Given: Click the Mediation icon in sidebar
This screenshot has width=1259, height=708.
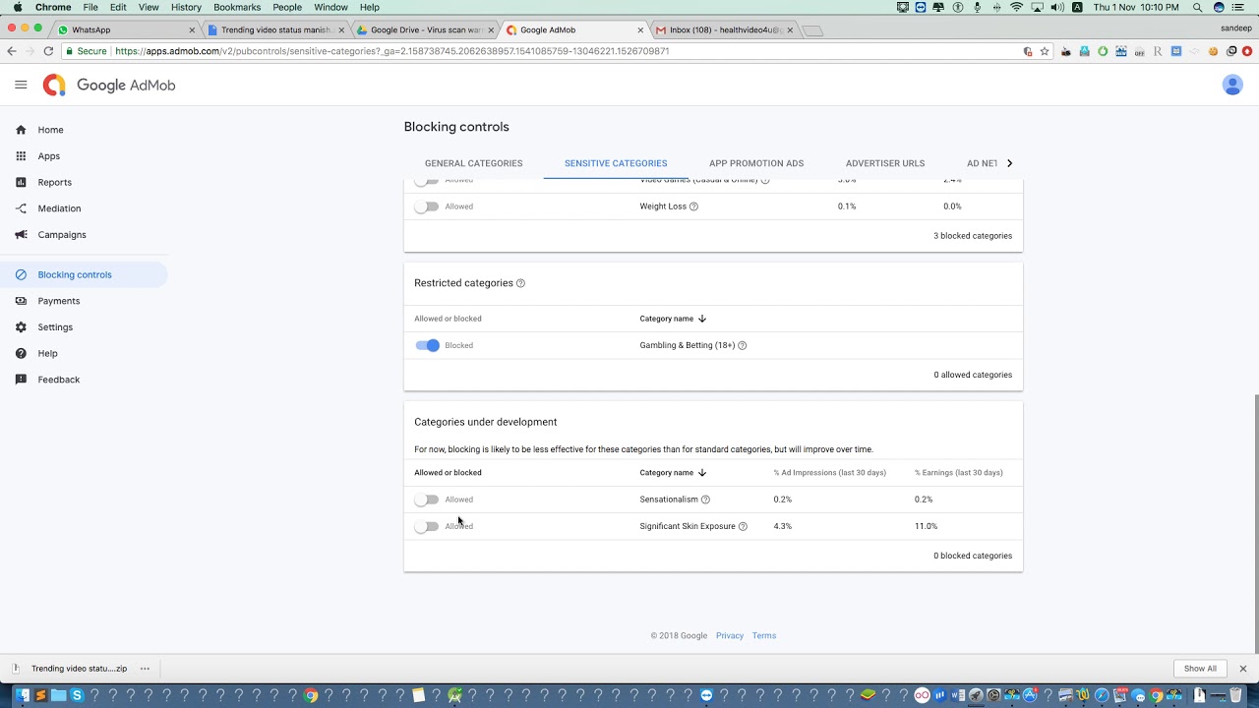Looking at the screenshot, I should click(21, 208).
